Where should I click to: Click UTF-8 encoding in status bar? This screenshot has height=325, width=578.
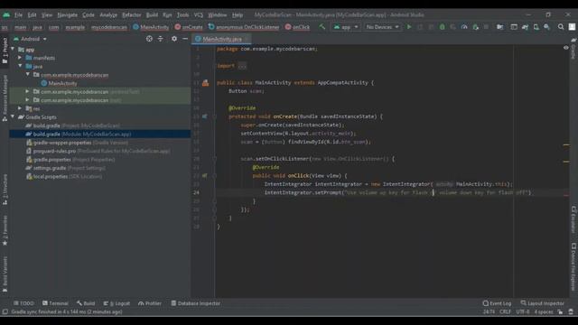[523, 311]
